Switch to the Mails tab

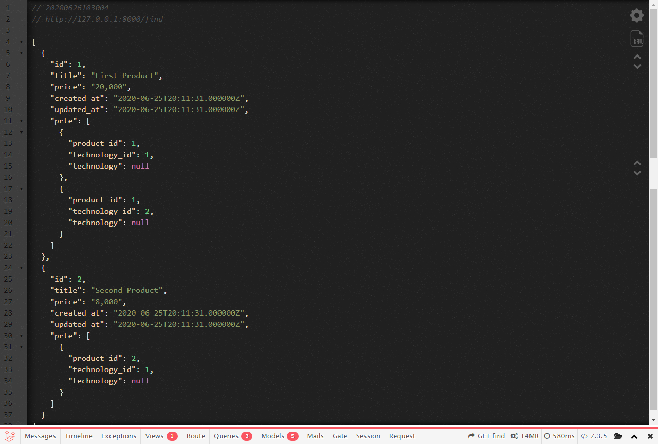(x=316, y=436)
